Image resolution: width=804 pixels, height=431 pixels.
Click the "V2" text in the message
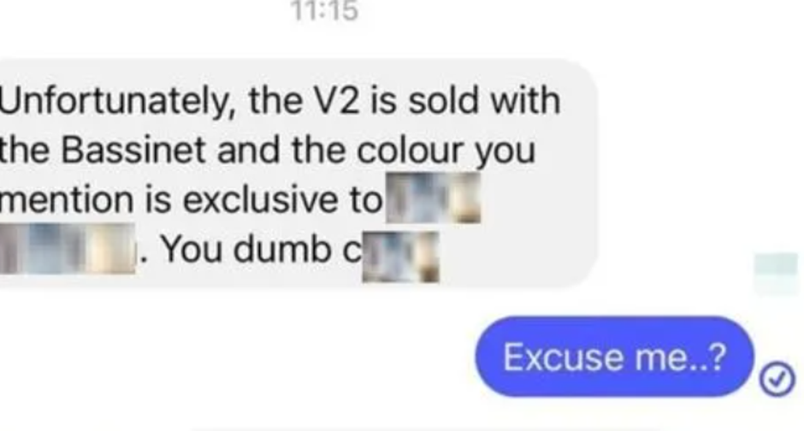click(336, 100)
